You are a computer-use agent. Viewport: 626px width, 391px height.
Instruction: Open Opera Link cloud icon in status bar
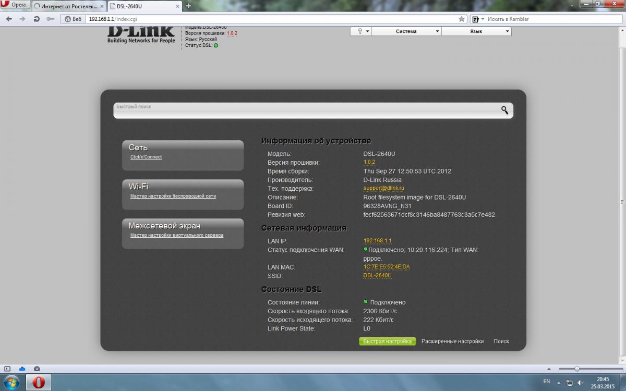22,369
